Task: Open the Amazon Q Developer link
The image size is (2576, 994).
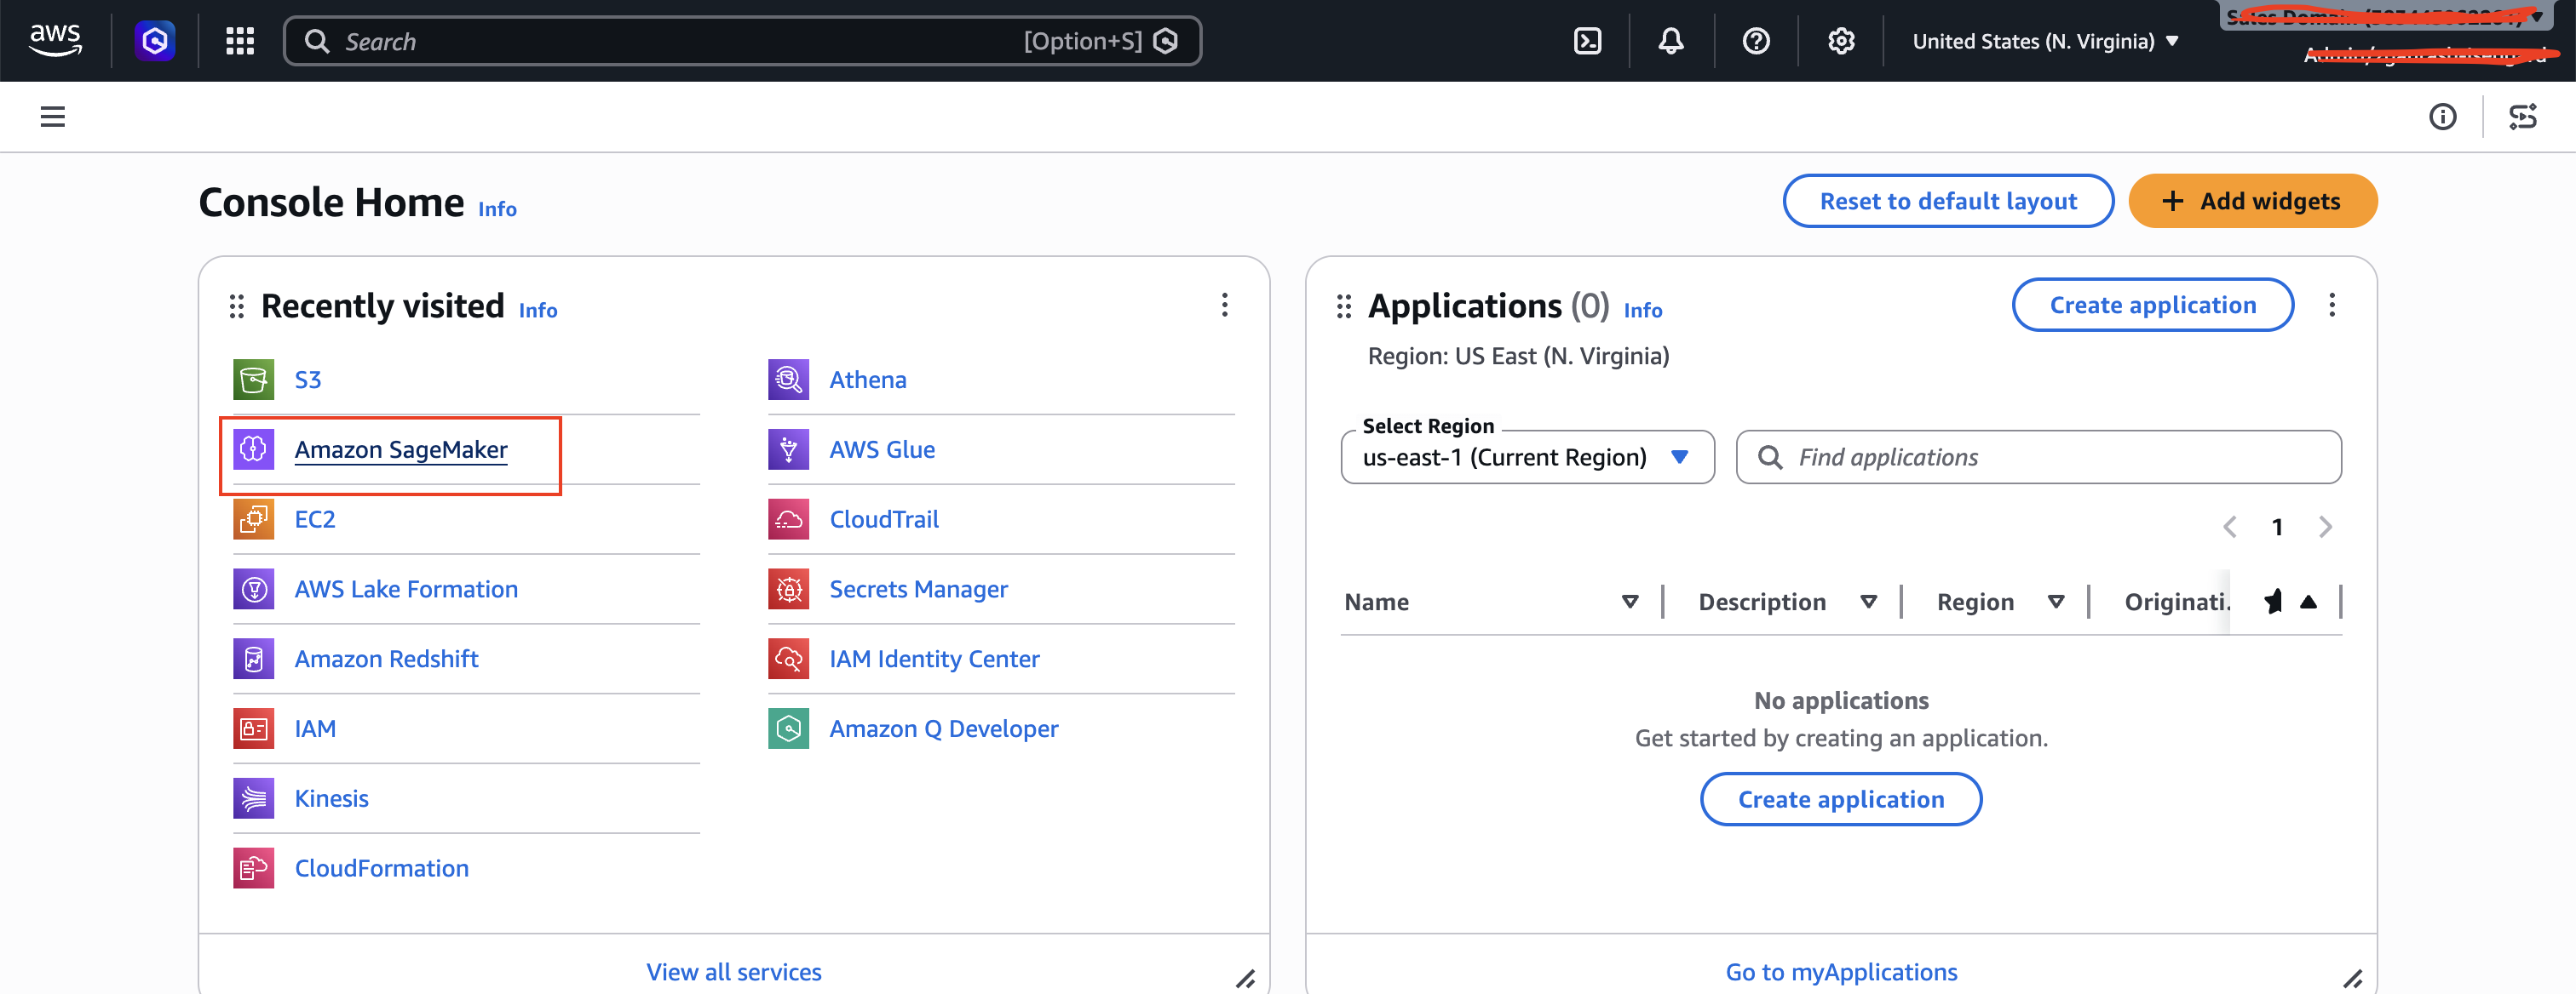Action: pyautogui.click(x=943, y=729)
